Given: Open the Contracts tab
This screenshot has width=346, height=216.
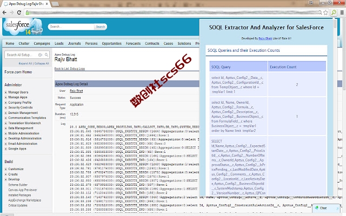Looking at the screenshot, I should pyautogui.click(x=152, y=43).
